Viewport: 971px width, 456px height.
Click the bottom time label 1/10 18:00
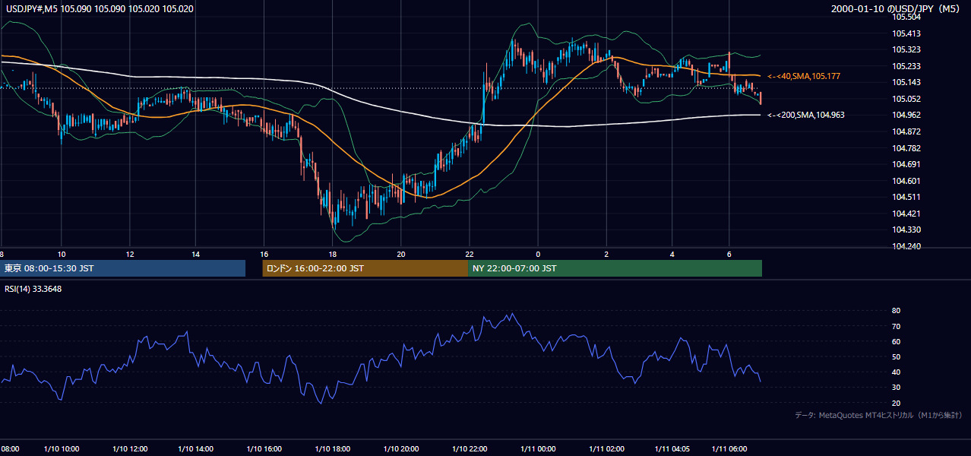(332, 448)
